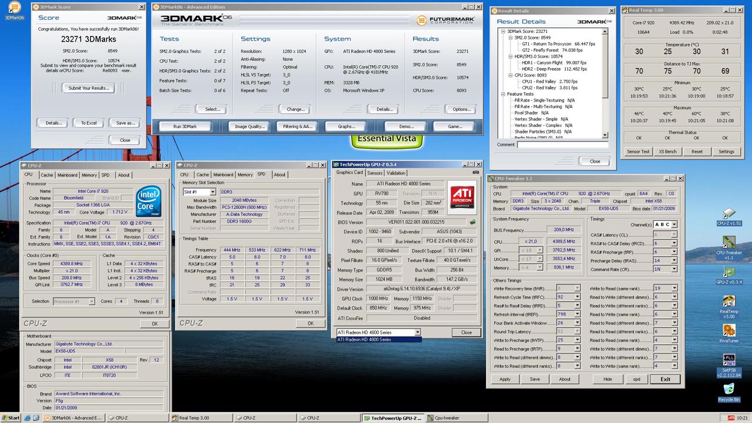Open the Precharge Delay (tRAS) dropdown
Screen dimensions: 752x423
(674, 261)
